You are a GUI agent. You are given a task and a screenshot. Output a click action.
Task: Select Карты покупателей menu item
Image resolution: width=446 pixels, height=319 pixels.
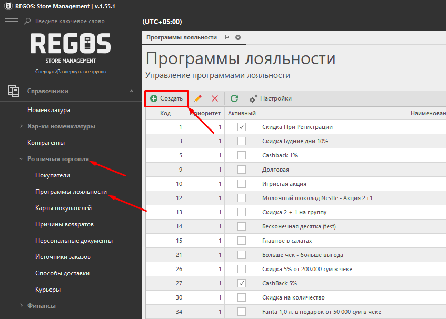click(x=63, y=208)
